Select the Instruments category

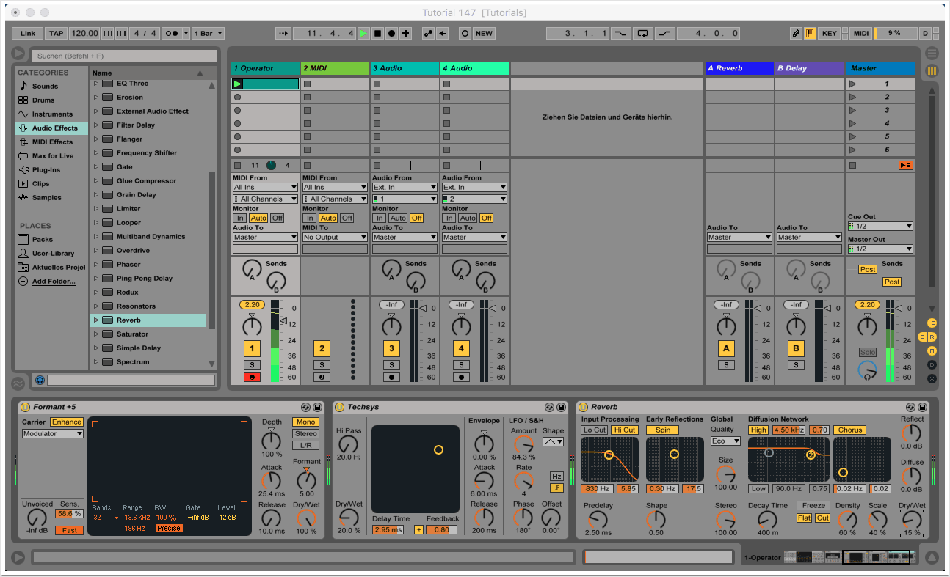(51, 114)
